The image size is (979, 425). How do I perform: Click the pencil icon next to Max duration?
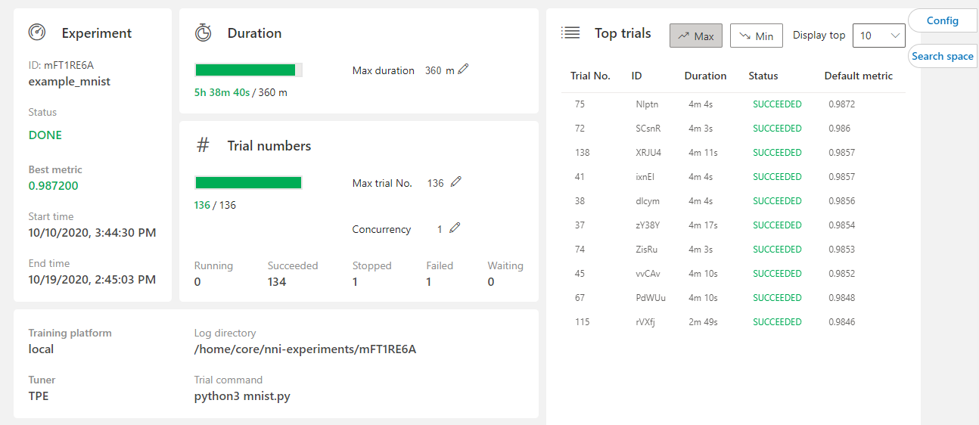click(x=463, y=70)
